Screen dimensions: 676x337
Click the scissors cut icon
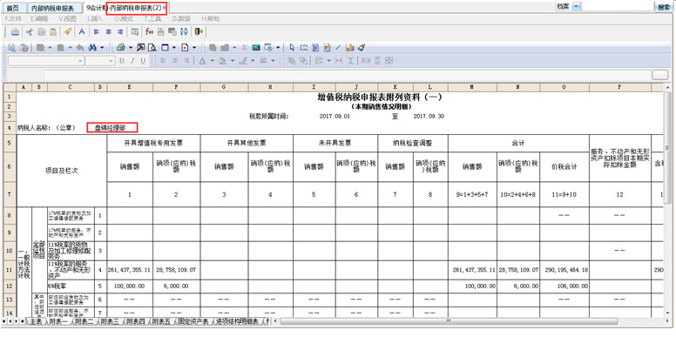coord(30,31)
